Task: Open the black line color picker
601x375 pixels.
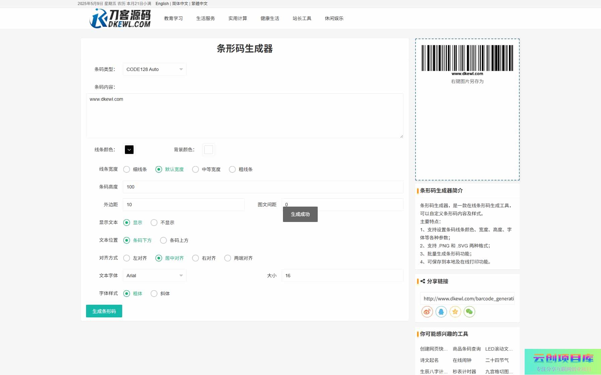Action: [129, 150]
